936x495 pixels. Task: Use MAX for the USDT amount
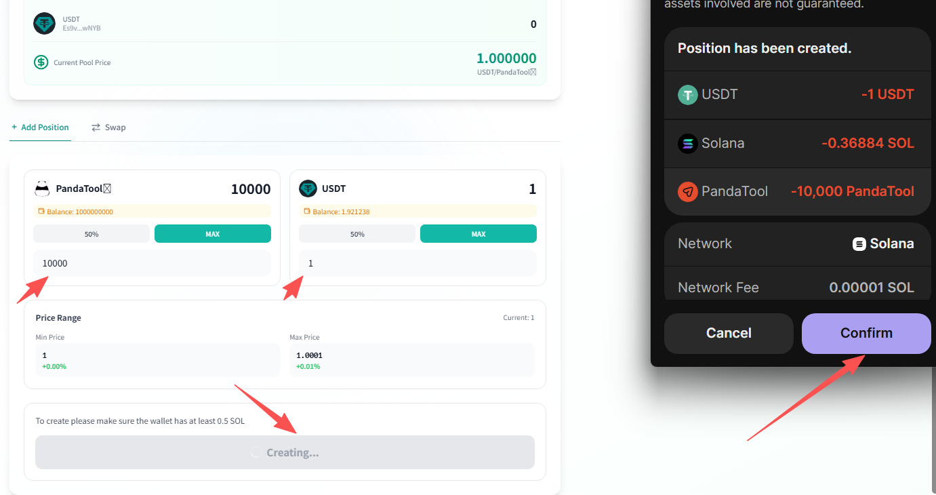point(479,234)
